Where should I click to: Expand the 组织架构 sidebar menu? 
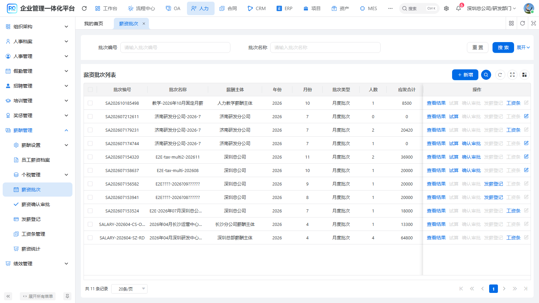[37, 27]
